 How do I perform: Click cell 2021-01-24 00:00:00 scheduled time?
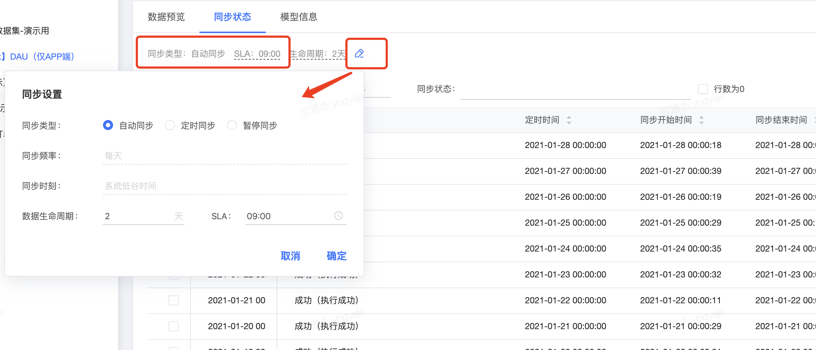pos(566,249)
